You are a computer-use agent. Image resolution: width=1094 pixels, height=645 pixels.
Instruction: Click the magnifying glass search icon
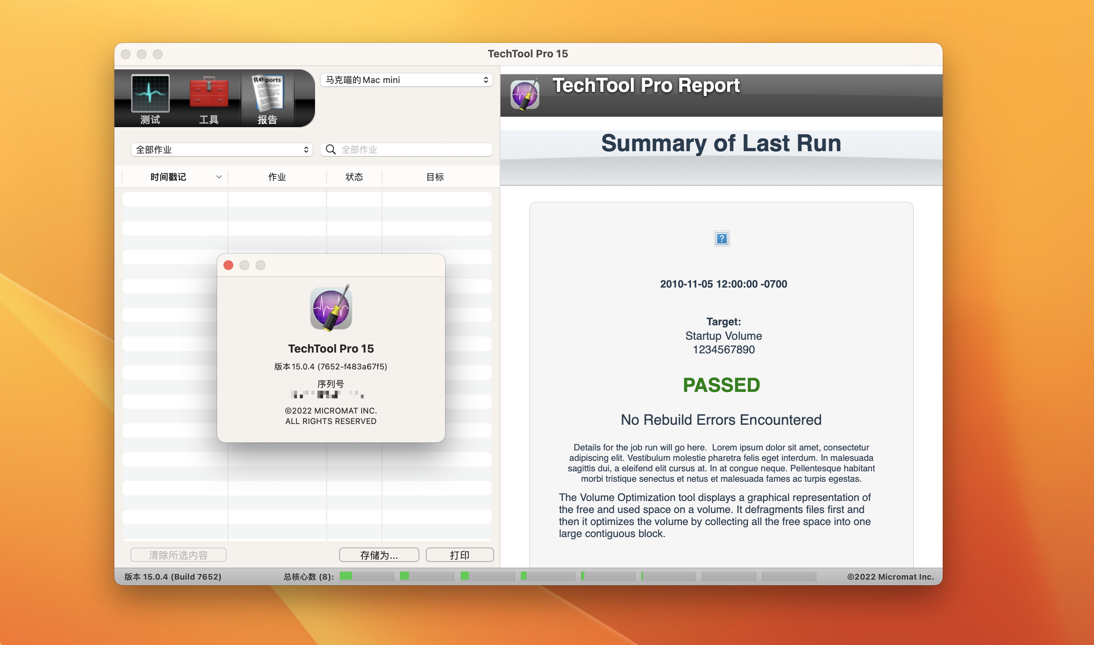pos(331,150)
